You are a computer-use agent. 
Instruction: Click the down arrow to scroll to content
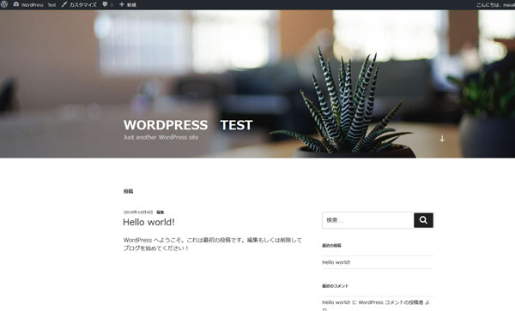442,139
